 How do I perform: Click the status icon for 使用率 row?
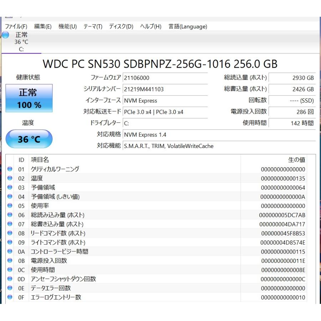tap(10, 206)
